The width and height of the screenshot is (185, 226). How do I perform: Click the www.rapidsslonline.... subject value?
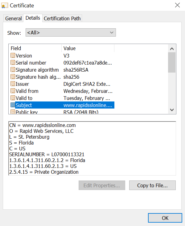(88, 105)
